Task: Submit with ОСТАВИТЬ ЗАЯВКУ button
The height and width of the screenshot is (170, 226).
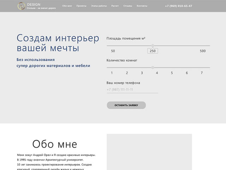Action: click(126, 105)
